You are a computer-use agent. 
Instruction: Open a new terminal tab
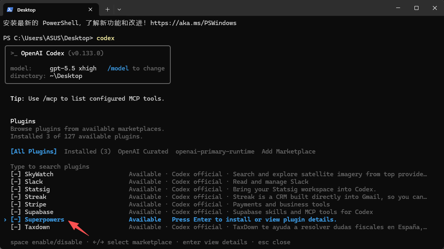pyautogui.click(x=107, y=10)
